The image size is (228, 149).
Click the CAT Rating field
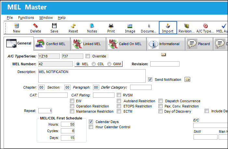(x=104, y=95)
